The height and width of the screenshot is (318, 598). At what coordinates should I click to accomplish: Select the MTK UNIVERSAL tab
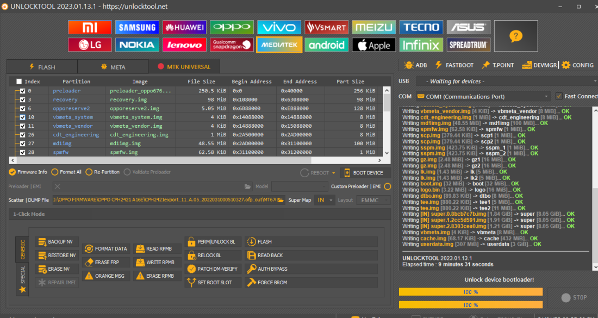pyautogui.click(x=184, y=66)
